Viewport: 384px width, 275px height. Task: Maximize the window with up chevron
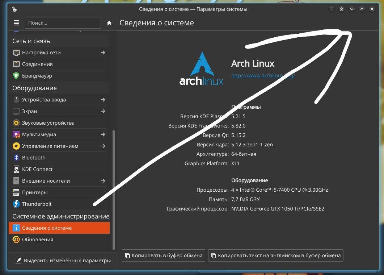tap(362, 9)
